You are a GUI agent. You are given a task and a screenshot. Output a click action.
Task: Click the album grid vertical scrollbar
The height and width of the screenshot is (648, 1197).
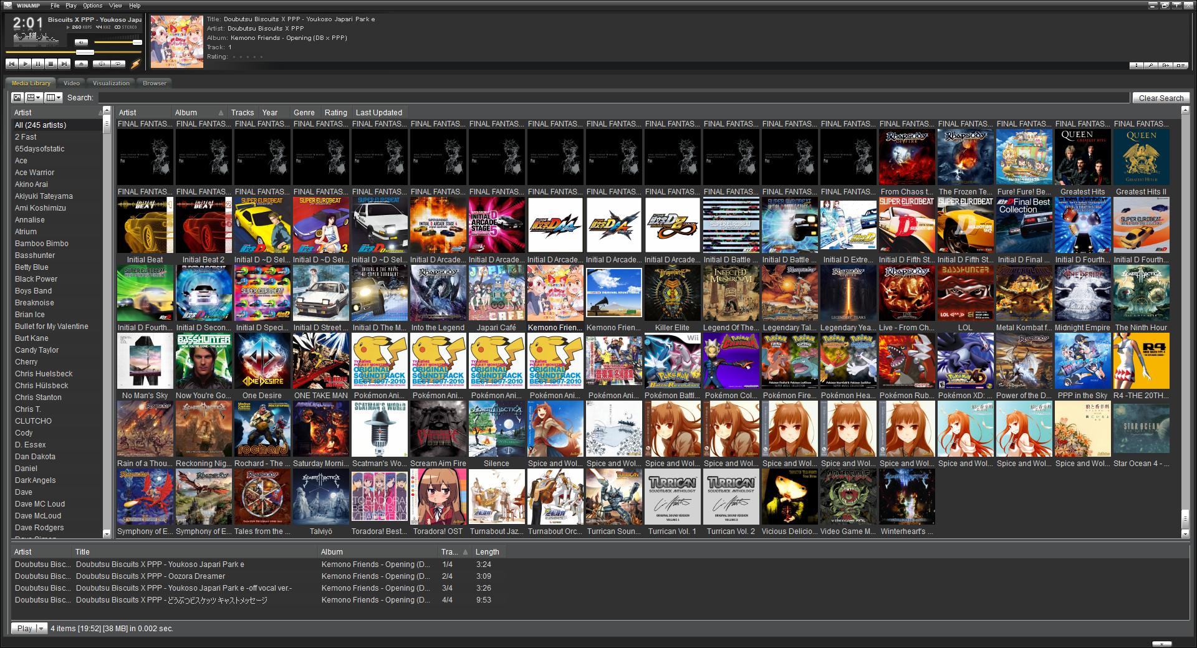coord(1185,321)
